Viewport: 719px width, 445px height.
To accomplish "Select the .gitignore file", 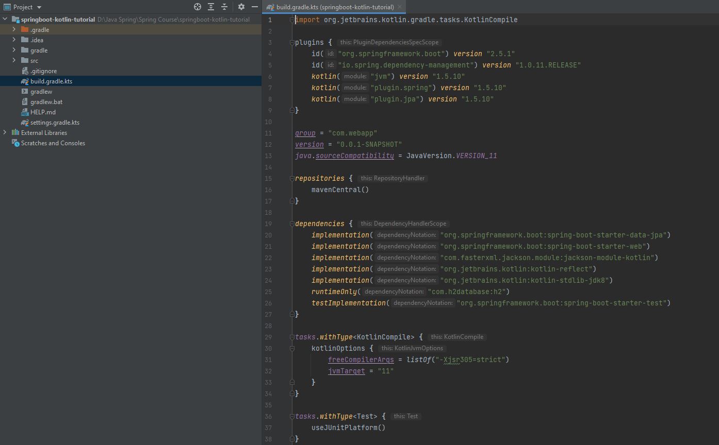I will 43,71.
